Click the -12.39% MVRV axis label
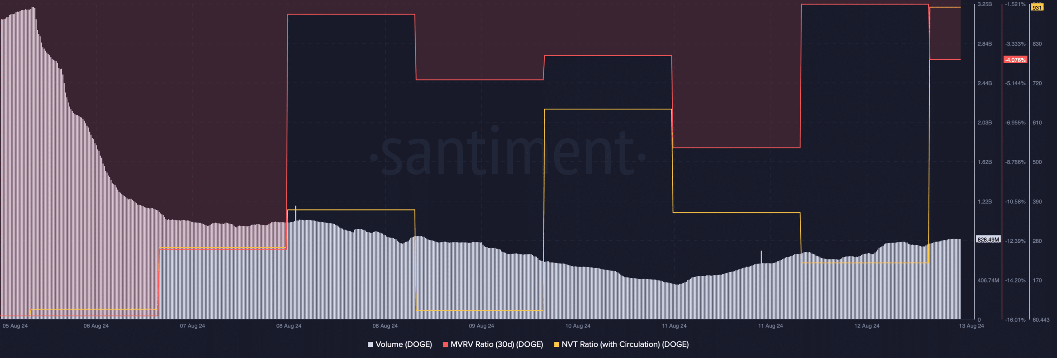Viewport: 1057px width, 358px height. 1015,241
